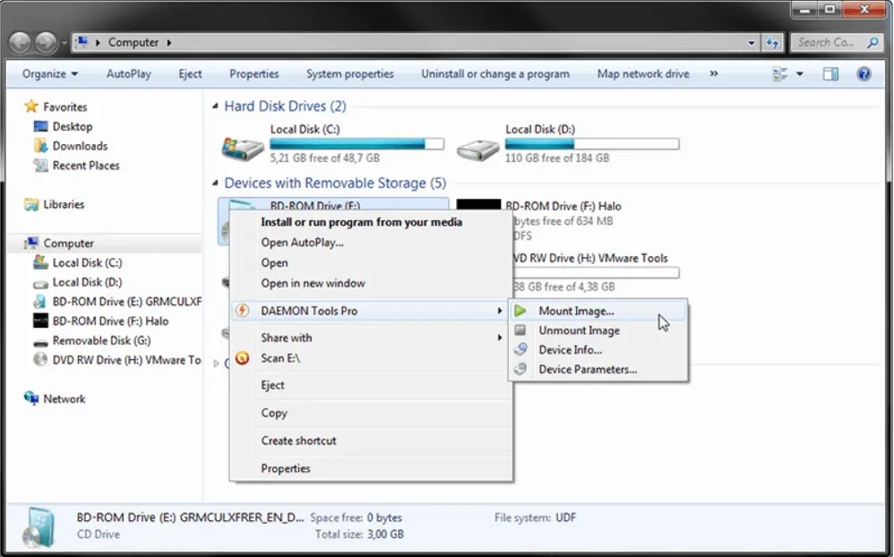The height and width of the screenshot is (557, 894).
Task: Click the Help question mark icon
Action: [864, 74]
